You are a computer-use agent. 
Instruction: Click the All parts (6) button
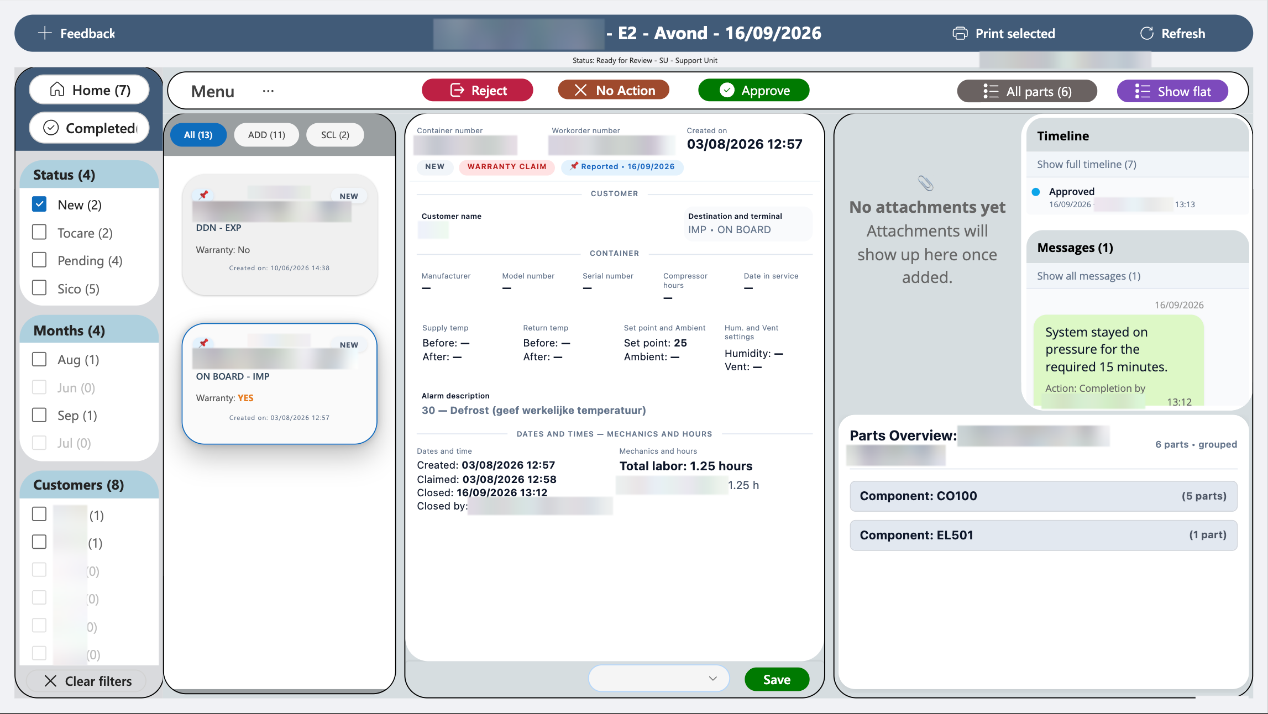pyautogui.click(x=1027, y=91)
